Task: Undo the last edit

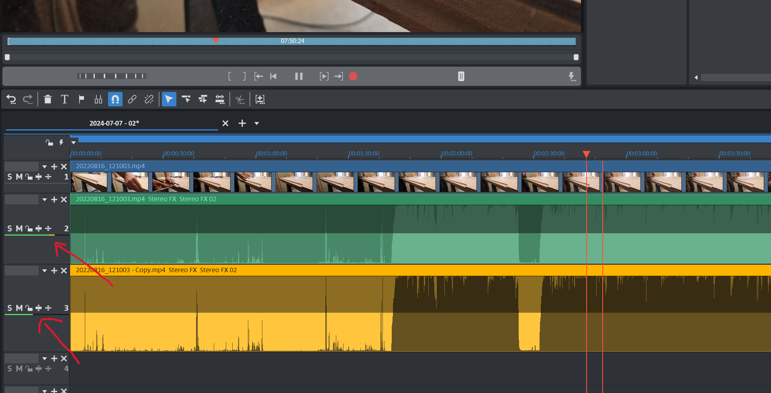Action: point(11,99)
